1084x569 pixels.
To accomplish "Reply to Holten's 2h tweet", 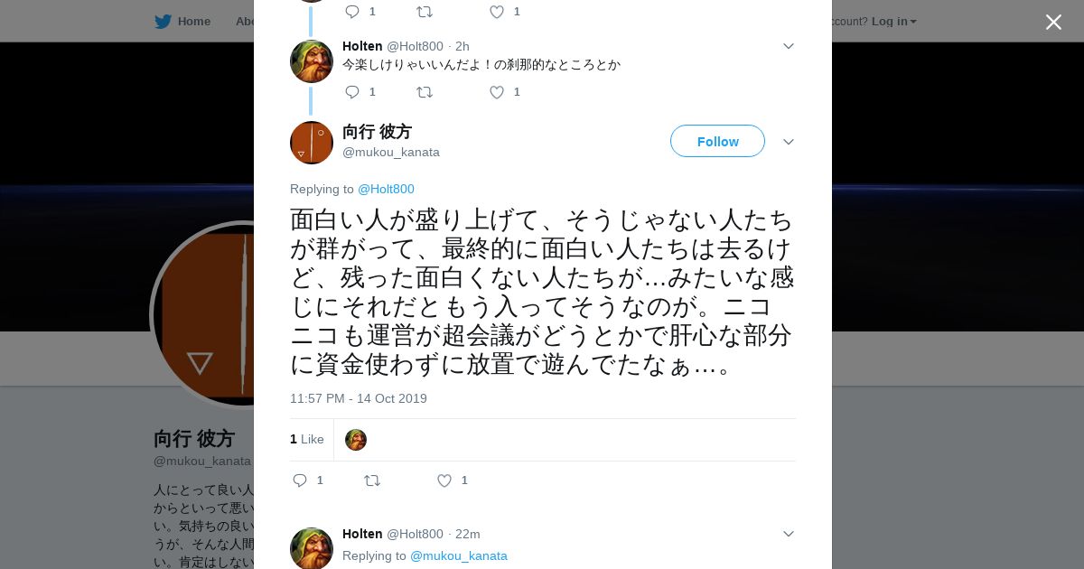I will [352, 92].
